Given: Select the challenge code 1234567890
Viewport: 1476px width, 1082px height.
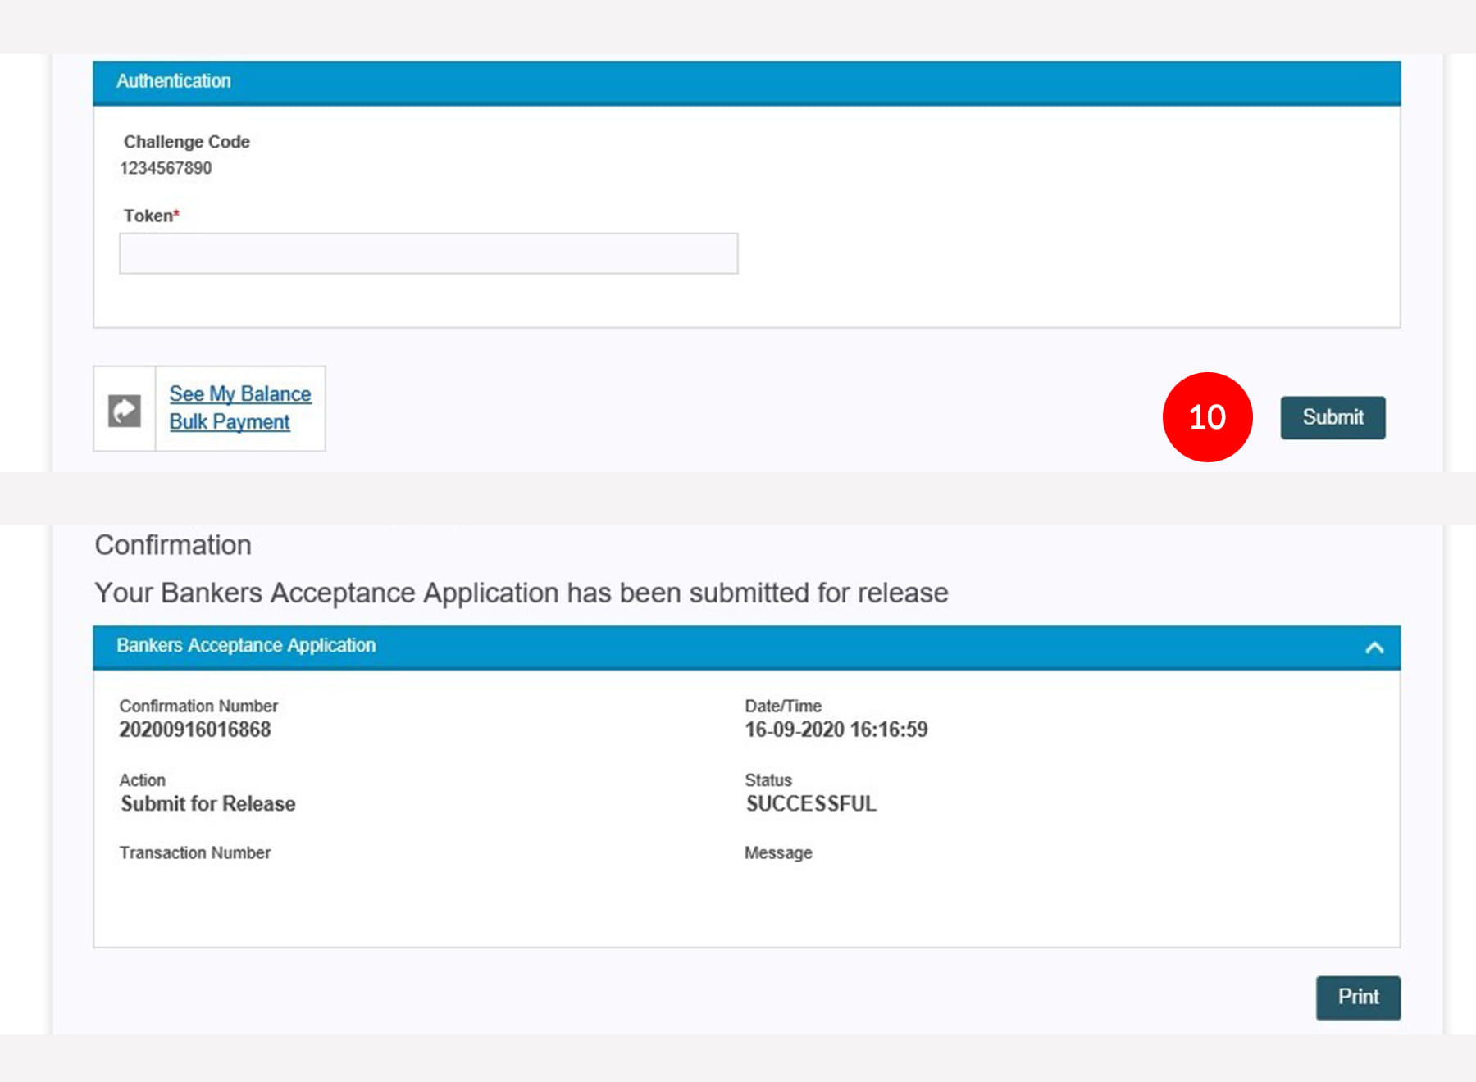Looking at the screenshot, I should point(166,168).
